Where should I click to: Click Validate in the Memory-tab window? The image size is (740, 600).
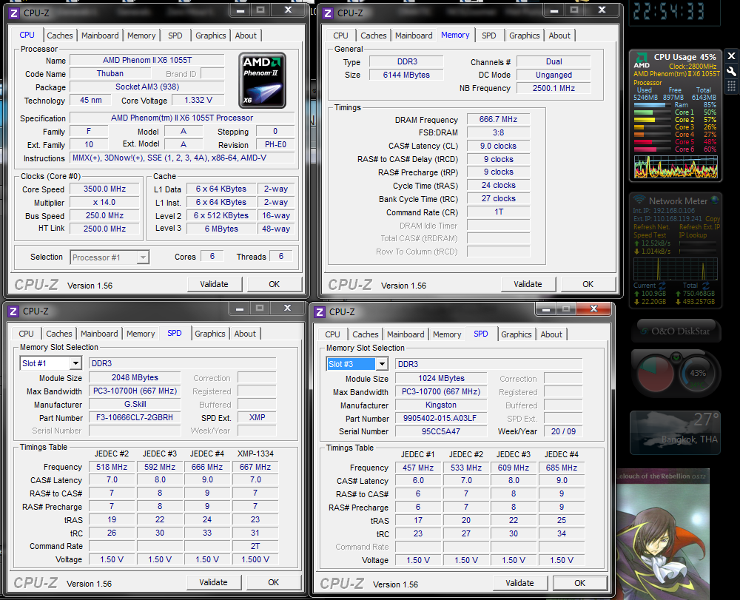pyautogui.click(x=528, y=284)
